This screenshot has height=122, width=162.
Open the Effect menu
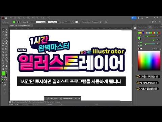coord(33,18)
